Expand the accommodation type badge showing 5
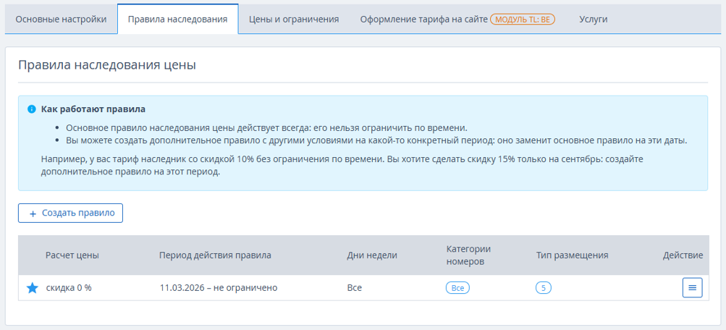The image size is (726, 330). click(544, 288)
